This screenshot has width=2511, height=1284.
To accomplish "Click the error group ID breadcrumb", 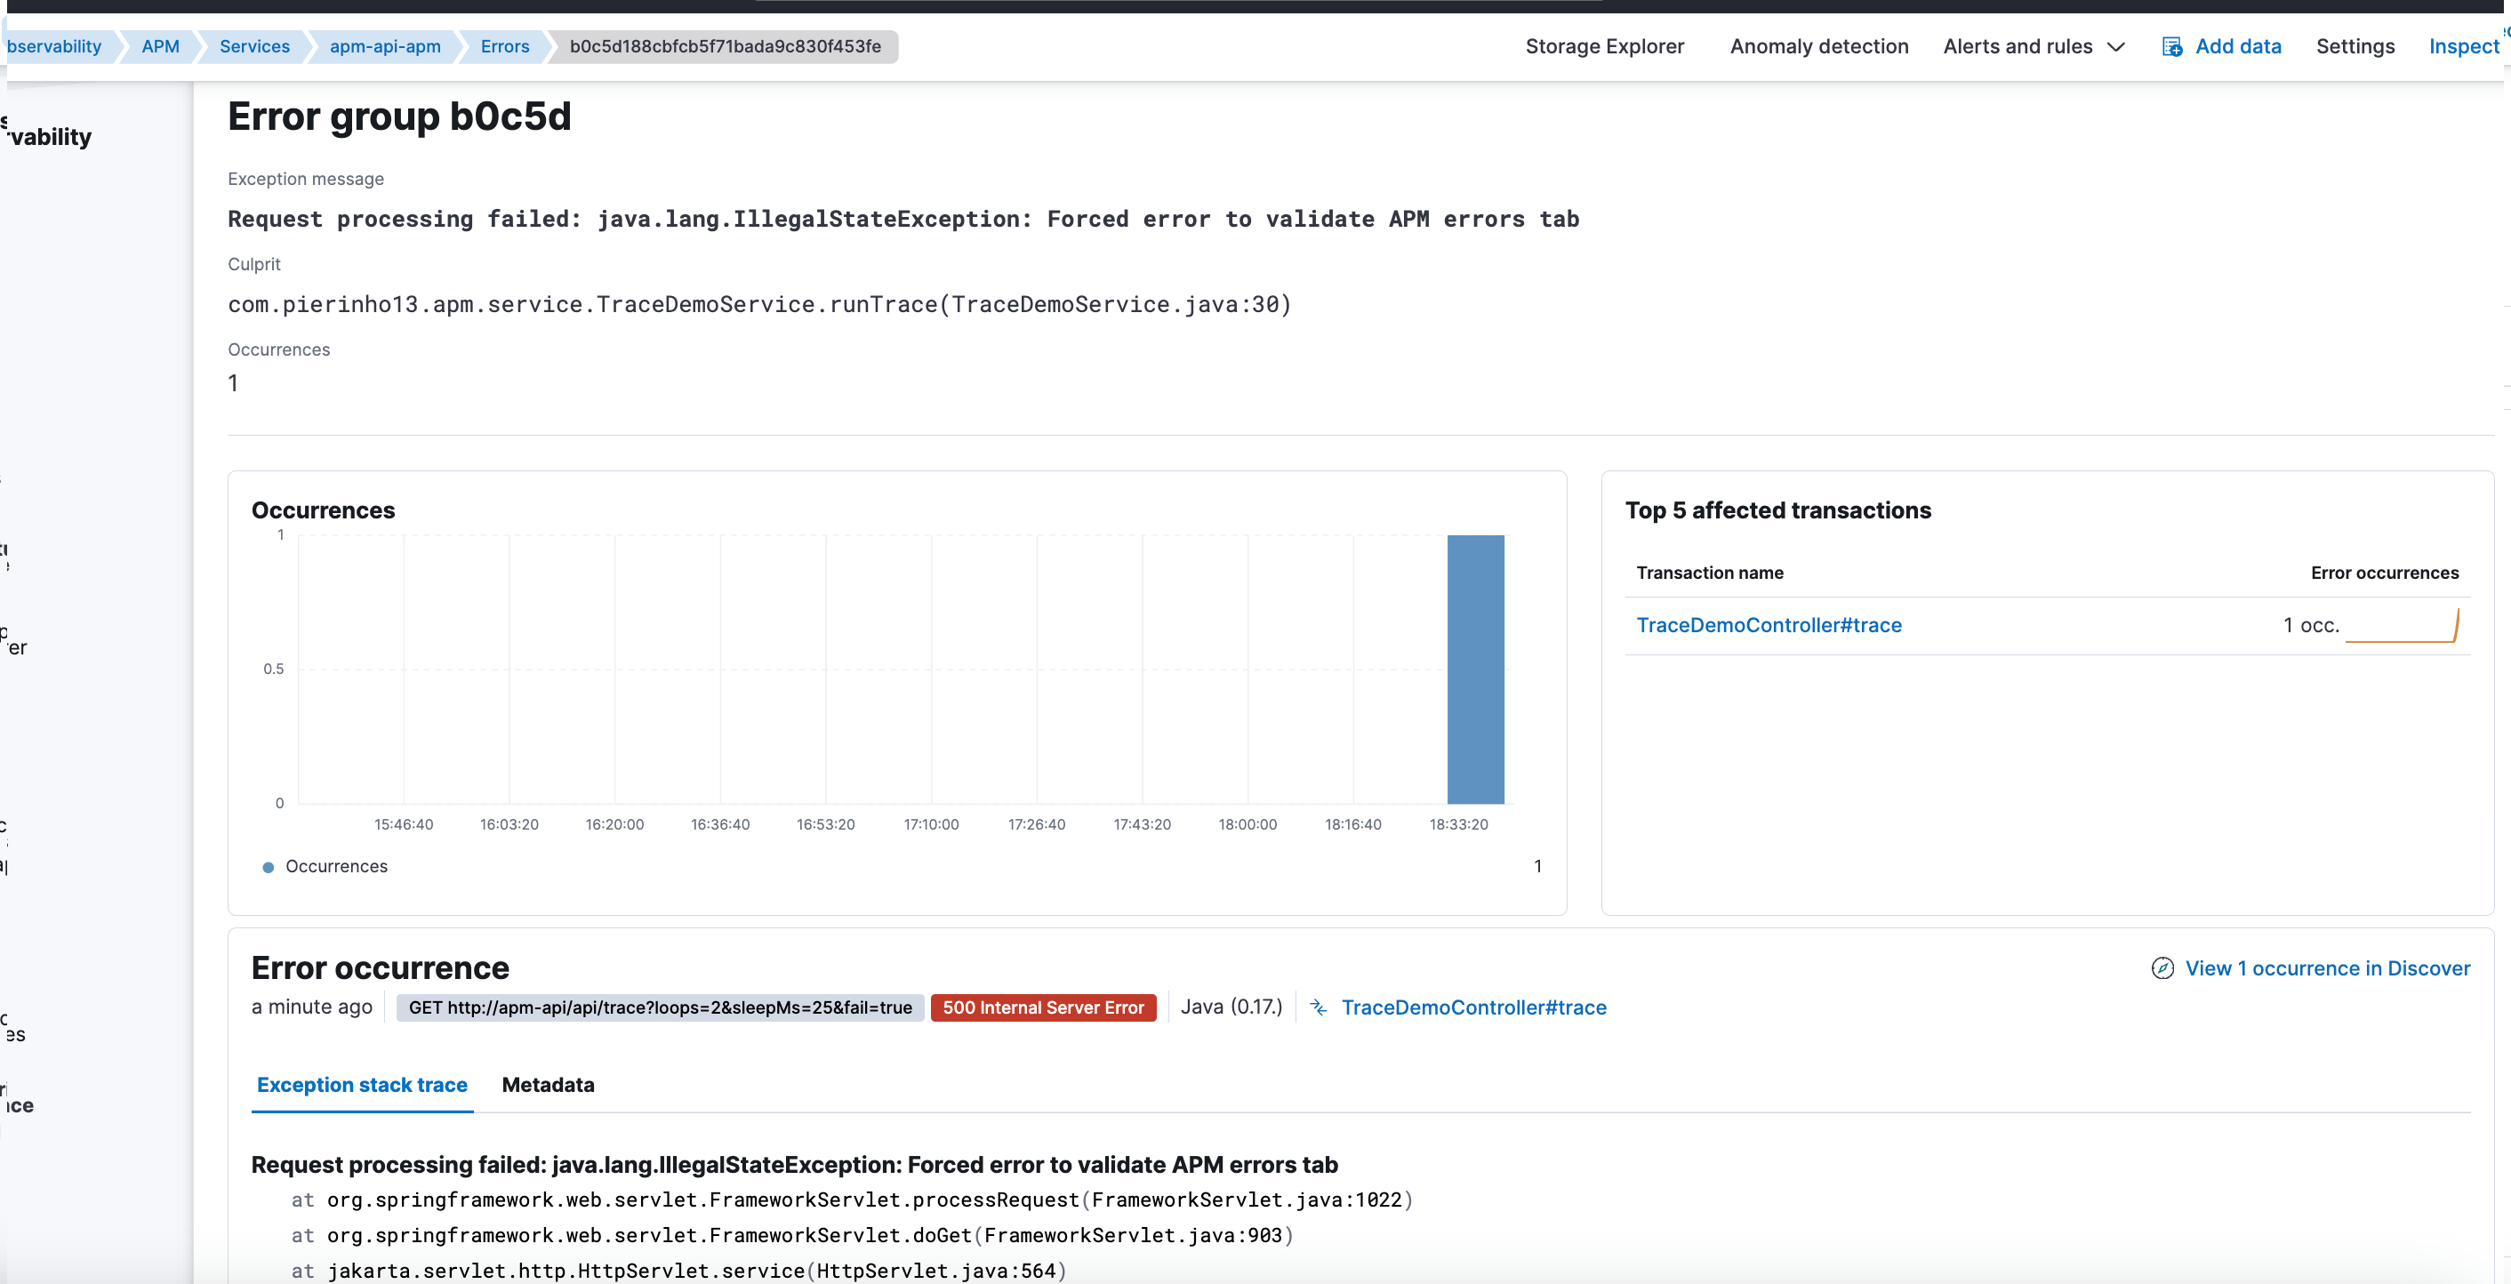I will [x=726, y=47].
